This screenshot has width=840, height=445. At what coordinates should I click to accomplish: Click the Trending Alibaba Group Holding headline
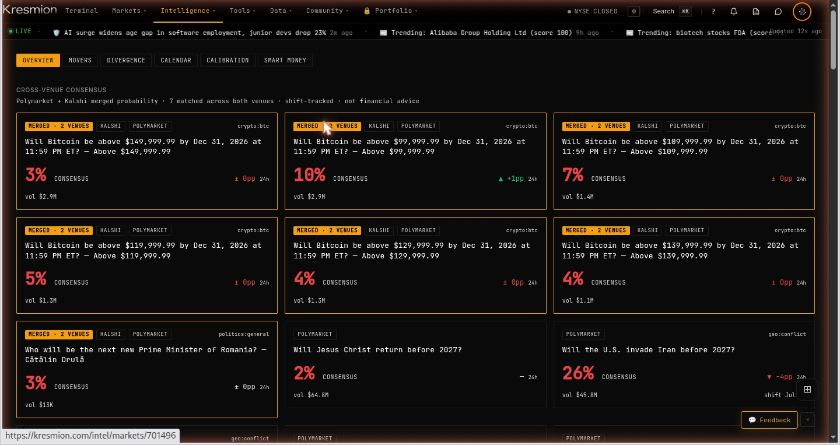tap(482, 33)
